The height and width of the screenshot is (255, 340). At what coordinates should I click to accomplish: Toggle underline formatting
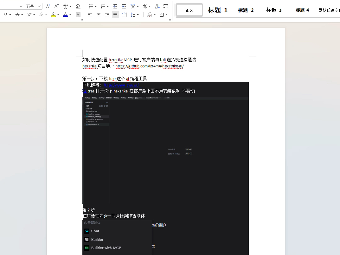tap(5, 14)
